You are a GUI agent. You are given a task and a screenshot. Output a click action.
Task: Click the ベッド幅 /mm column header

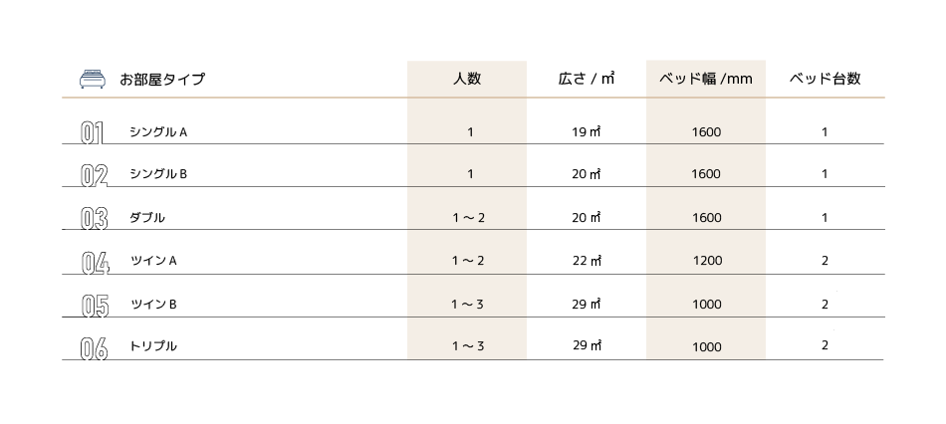(705, 79)
